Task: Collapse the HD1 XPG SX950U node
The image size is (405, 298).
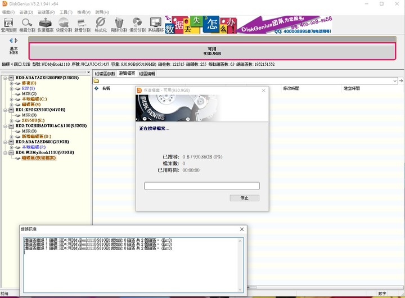Action: (x=5, y=110)
